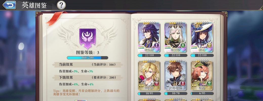This screenshot has width=263, height=101.
Task: Click the 22/110 progress bar under 哈迪斯
Action: click(x=149, y=55)
